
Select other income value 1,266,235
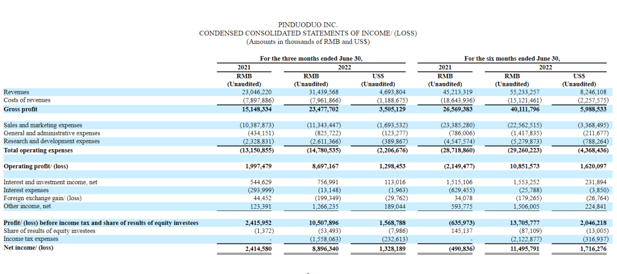tap(326, 206)
